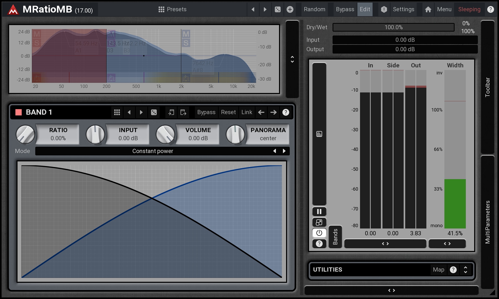Toggle Edit mode in top bar

pos(365,9)
